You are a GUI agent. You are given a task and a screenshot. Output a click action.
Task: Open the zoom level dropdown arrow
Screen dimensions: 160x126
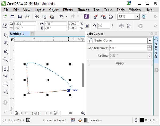137,16
